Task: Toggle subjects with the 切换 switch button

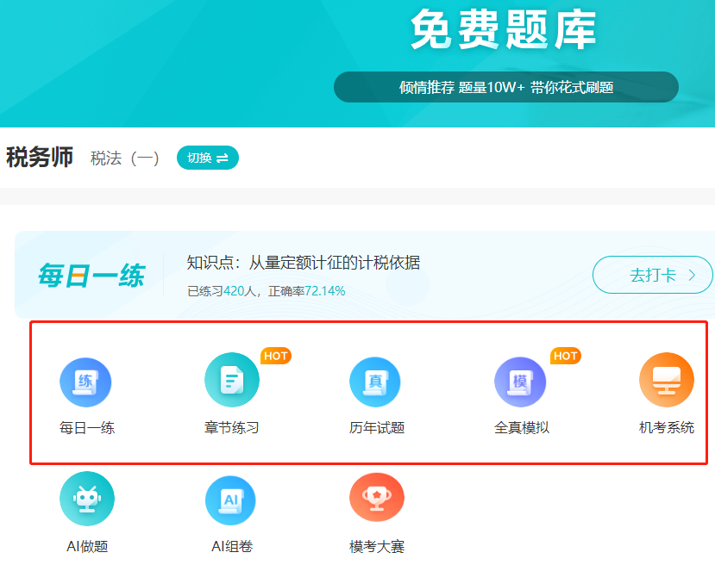Action: [x=207, y=158]
